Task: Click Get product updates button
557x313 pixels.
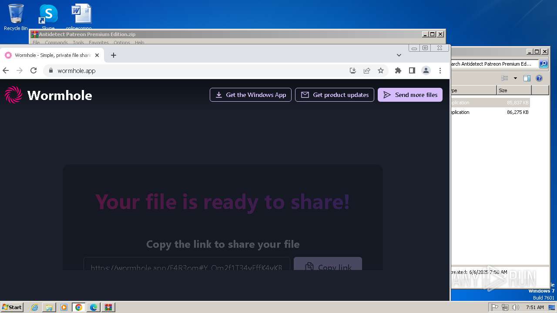Action: tap(335, 95)
